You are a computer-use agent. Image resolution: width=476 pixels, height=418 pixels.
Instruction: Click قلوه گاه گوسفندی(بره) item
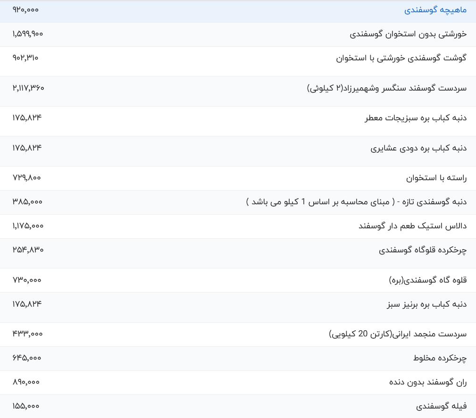pyautogui.click(x=428, y=280)
